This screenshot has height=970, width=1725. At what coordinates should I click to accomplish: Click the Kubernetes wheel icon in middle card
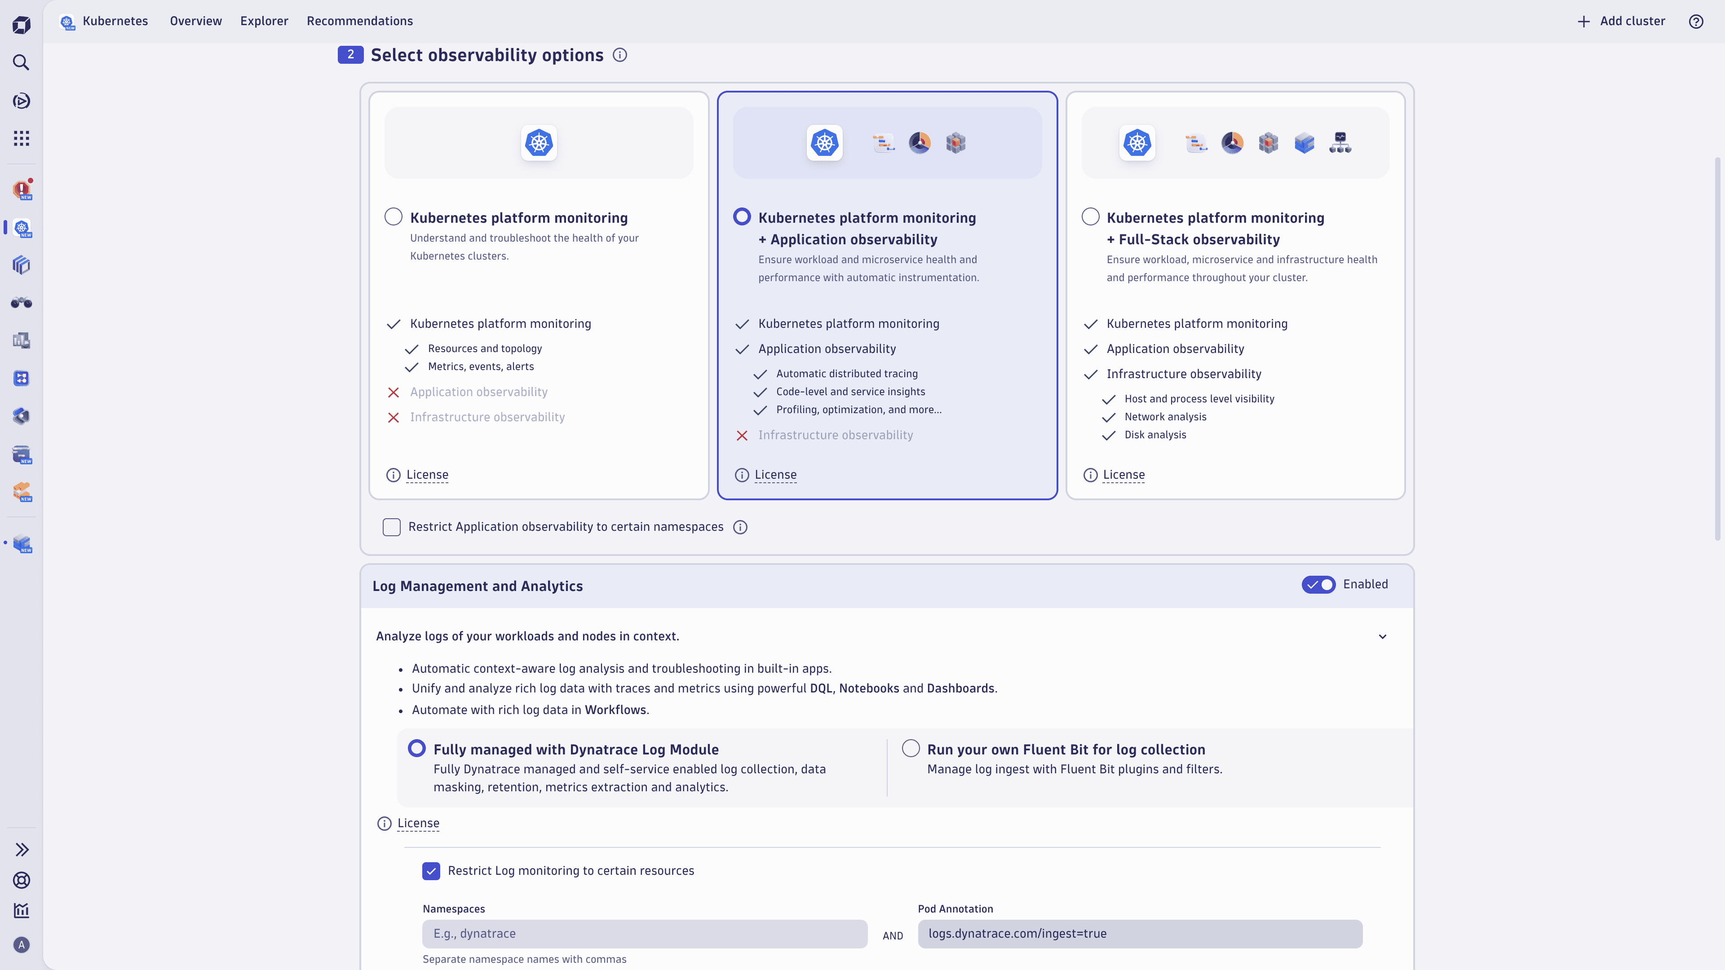(824, 143)
